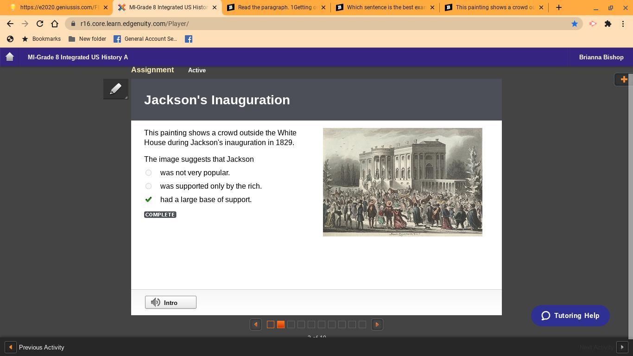Click the browser forward arrow
This screenshot has height=356, width=633.
[25, 24]
